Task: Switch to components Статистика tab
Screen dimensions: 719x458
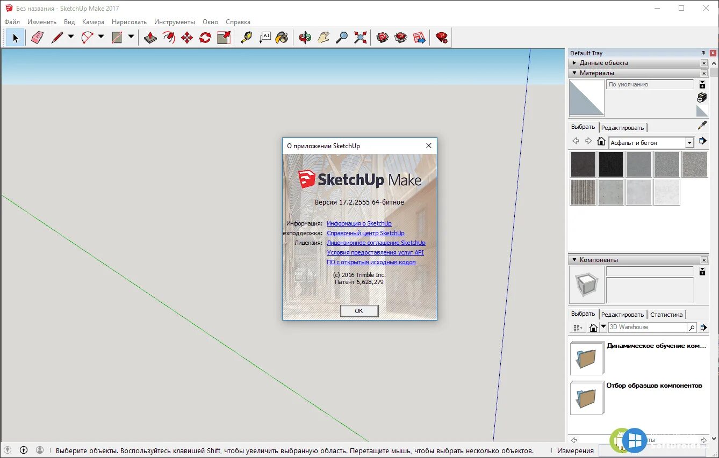Action: coord(666,315)
